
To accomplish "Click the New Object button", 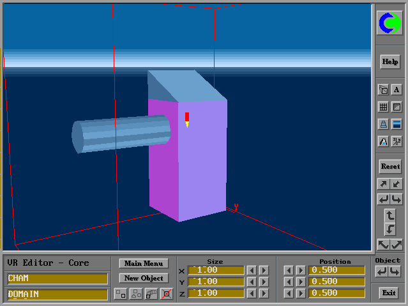I will [143, 278].
